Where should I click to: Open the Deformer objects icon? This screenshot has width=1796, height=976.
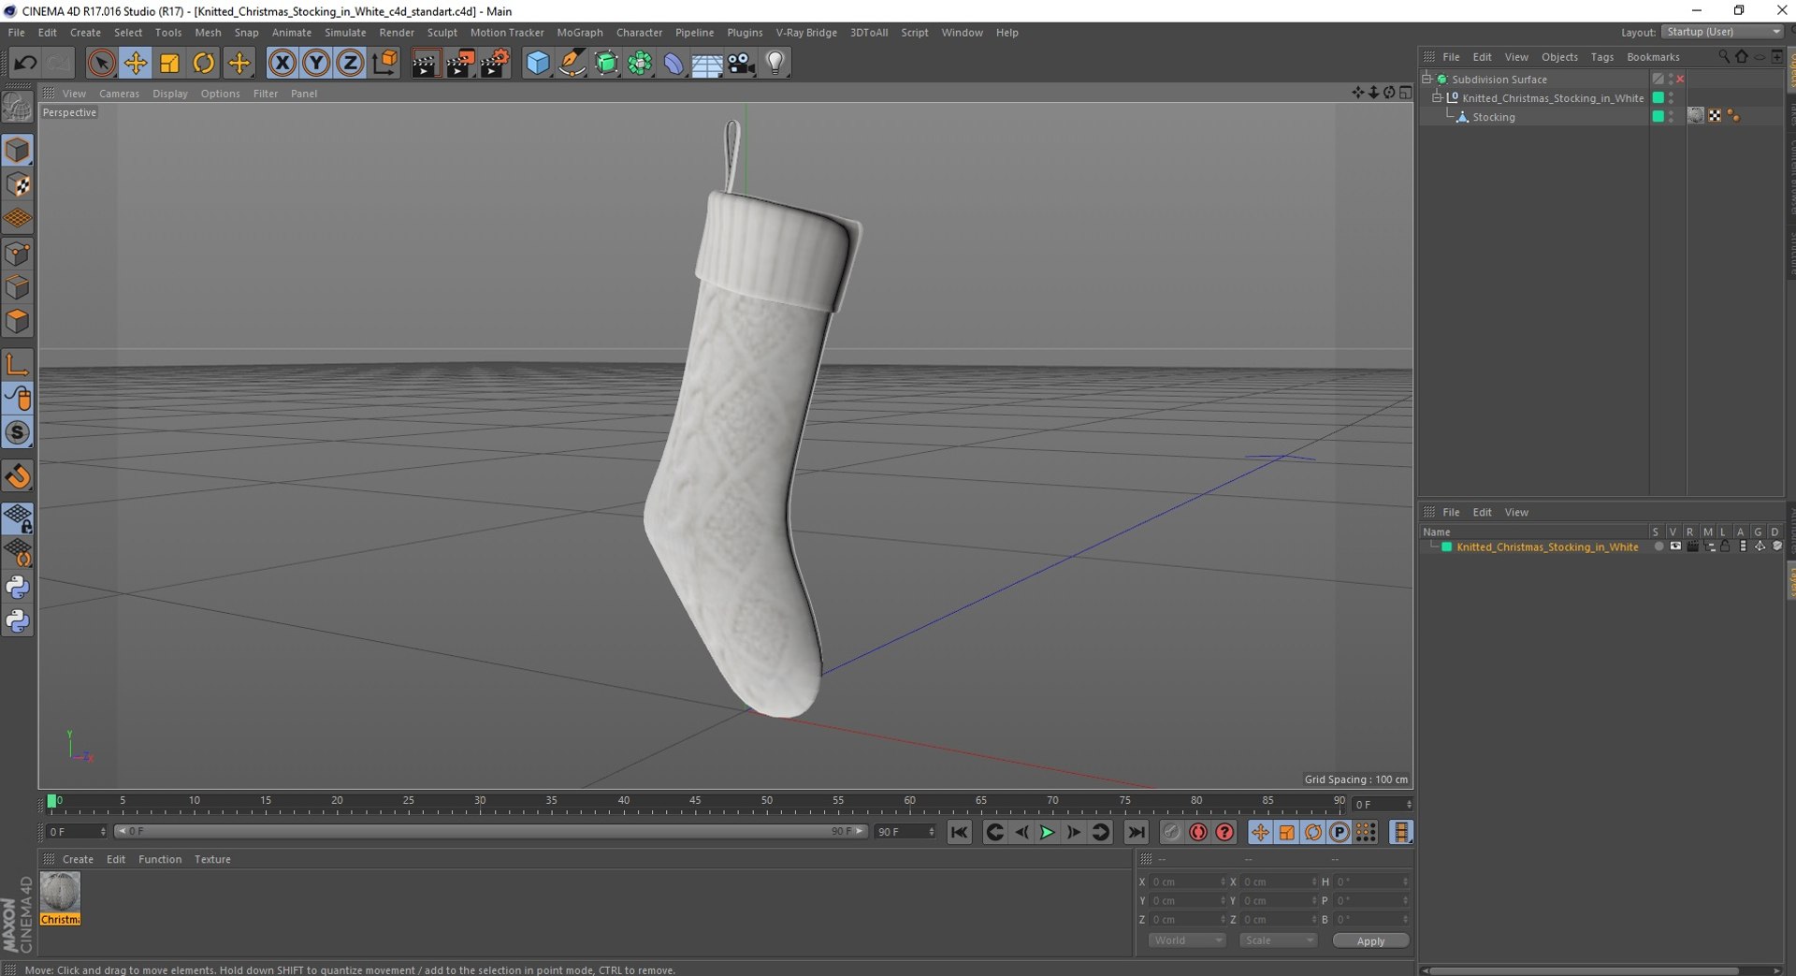click(673, 64)
